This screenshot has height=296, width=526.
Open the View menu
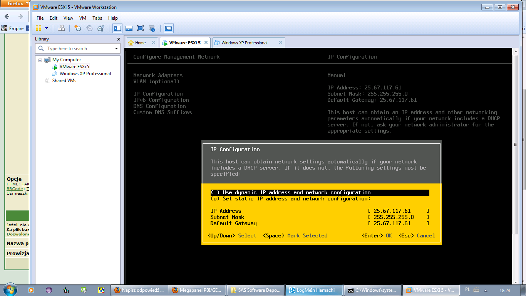pos(68,18)
